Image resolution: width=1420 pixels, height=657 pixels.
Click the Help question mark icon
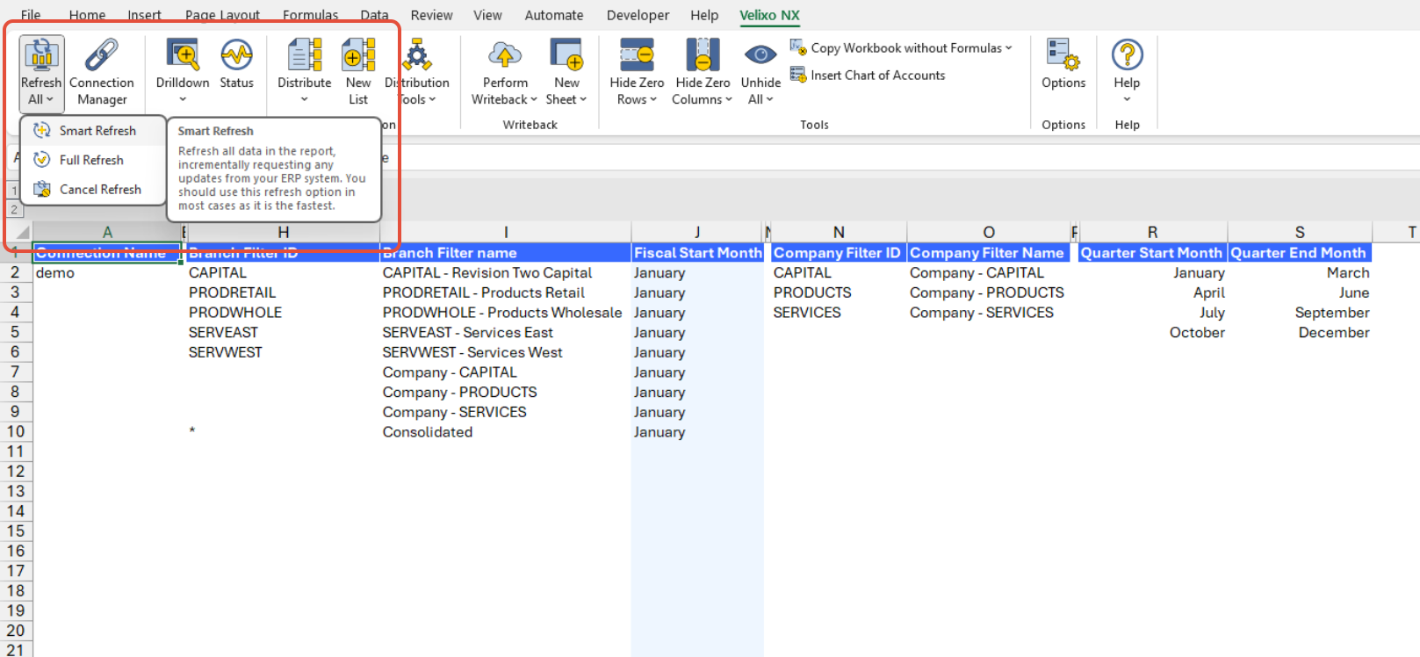pyautogui.click(x=1127, y=54)
